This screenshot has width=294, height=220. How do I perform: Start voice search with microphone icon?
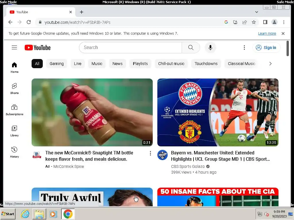click(210, 48)
